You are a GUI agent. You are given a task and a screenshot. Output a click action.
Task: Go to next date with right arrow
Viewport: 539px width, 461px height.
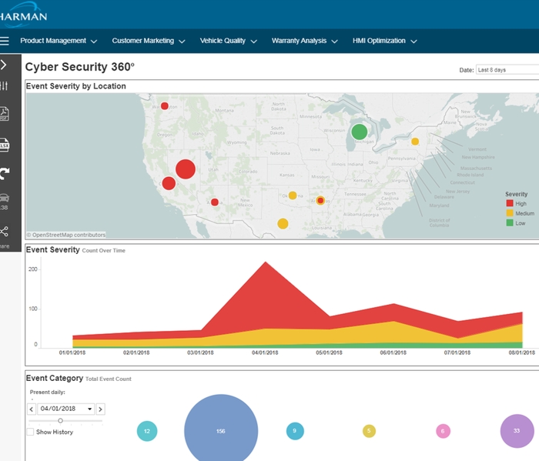point(100,409)
